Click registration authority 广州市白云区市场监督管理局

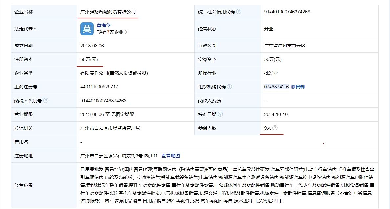point(110,128)
